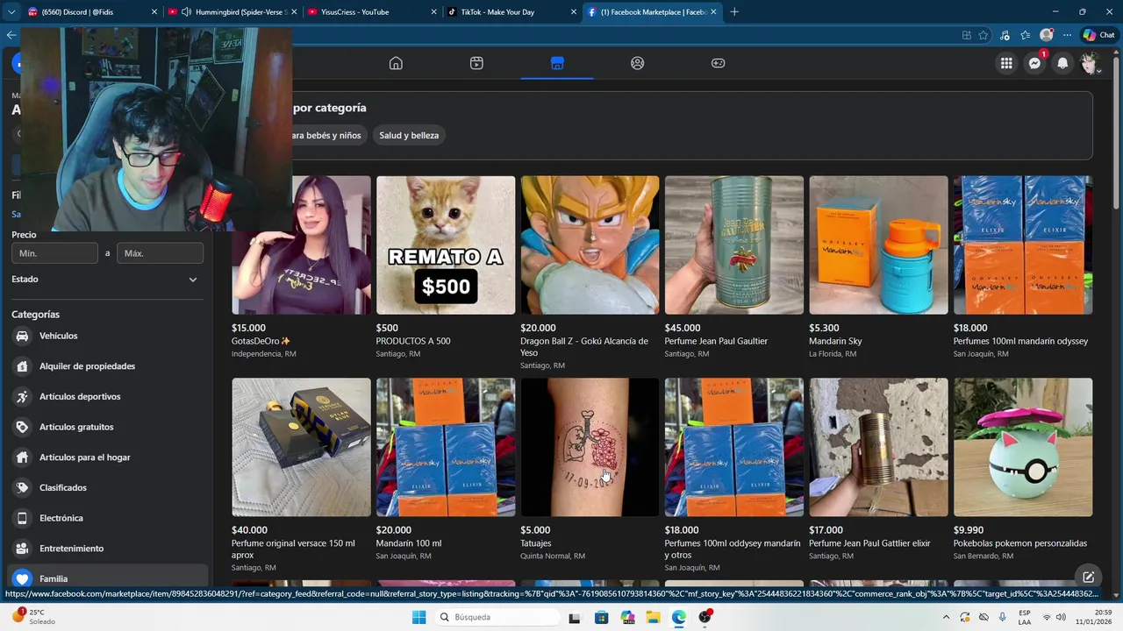Viewport: 1123px width, 631px height.
Task: Open the Windows Start menu
Action: pos(418,617)
